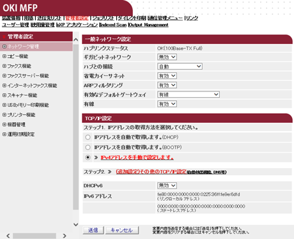
Task: Open the sXP アプリケーション menu link
Action: 77,25
